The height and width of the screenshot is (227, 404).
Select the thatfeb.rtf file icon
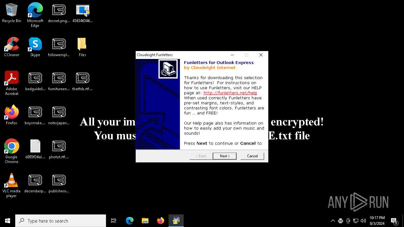pos(82,81)
